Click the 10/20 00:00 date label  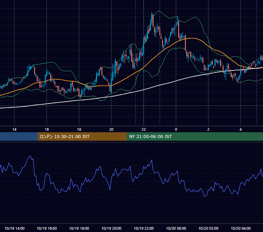[x=176, y=228]
